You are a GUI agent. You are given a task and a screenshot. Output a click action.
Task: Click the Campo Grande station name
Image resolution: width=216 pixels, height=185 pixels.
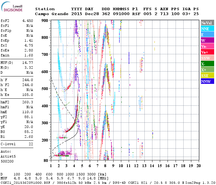point(52,14)
